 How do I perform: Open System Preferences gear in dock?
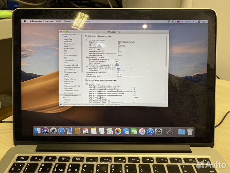pyautogui.click(x=158, y=132)
